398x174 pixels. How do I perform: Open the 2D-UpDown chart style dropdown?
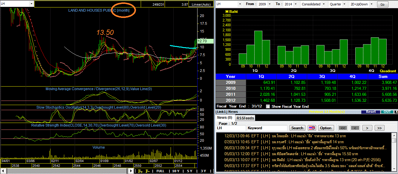tap(371, 4)
